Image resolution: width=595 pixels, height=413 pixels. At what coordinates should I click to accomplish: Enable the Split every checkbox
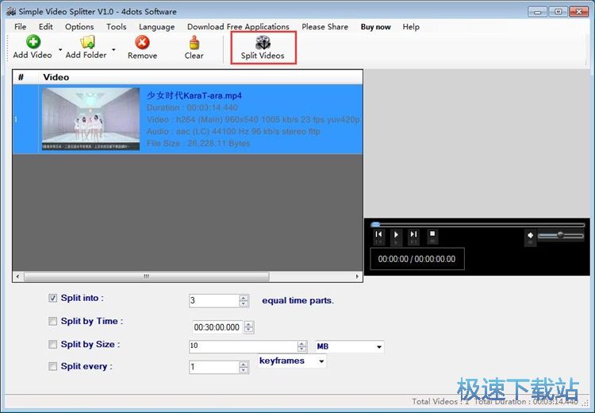(52, 366)
